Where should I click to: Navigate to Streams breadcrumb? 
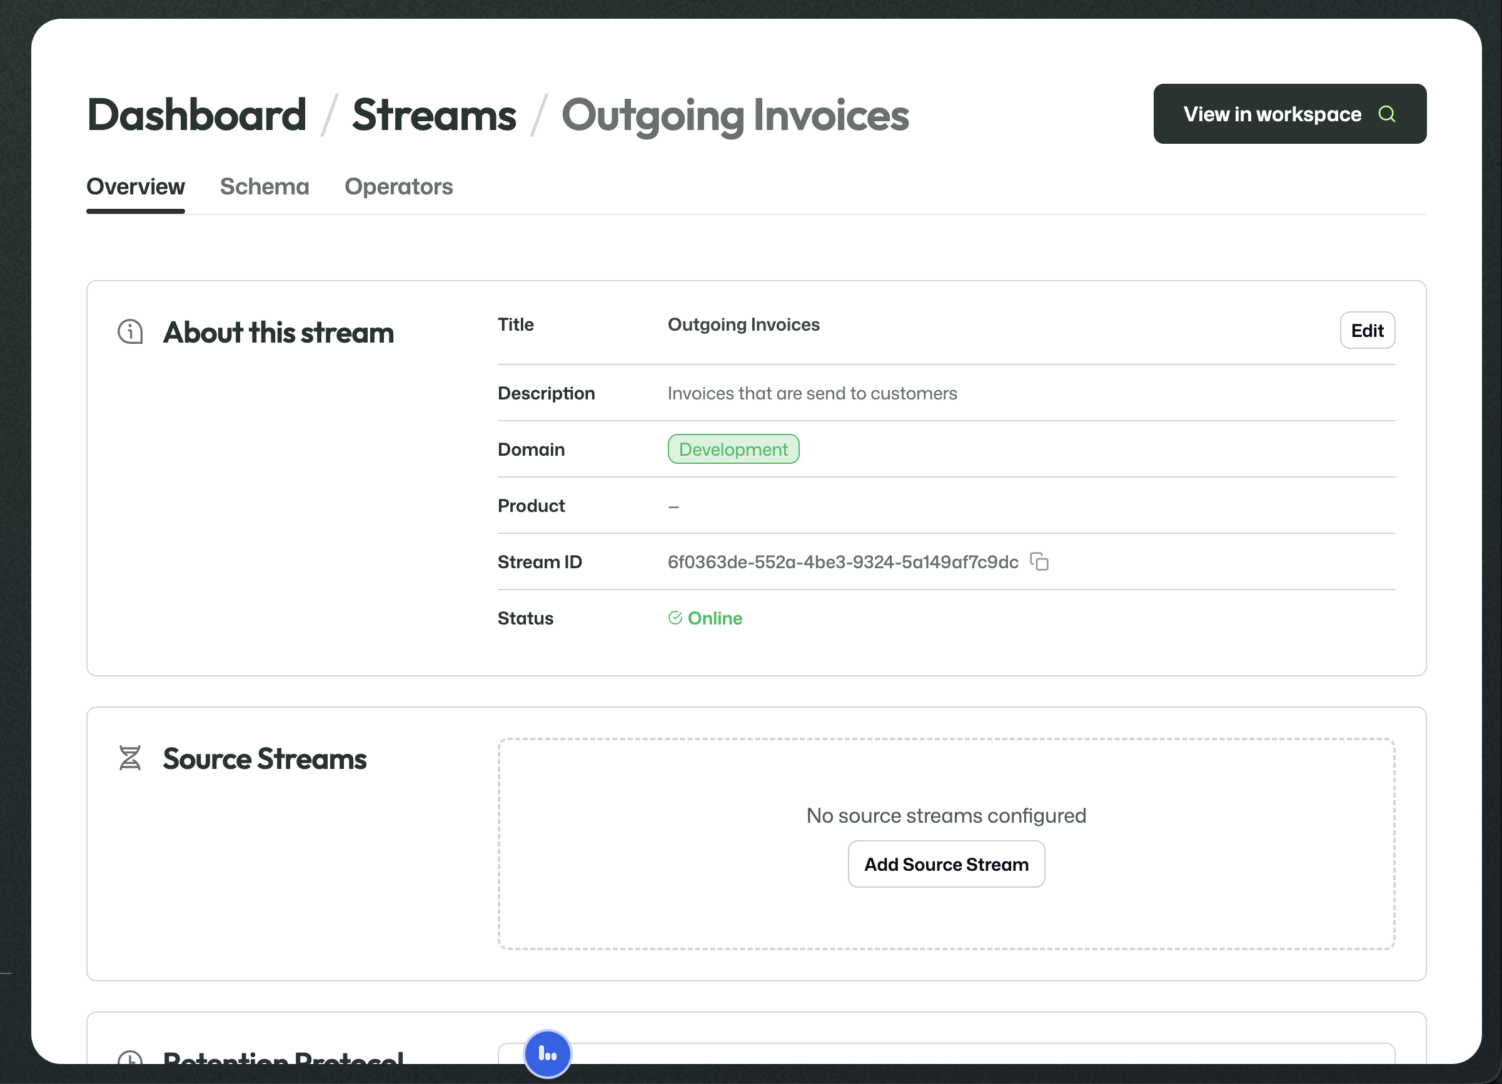coord(434,114)
